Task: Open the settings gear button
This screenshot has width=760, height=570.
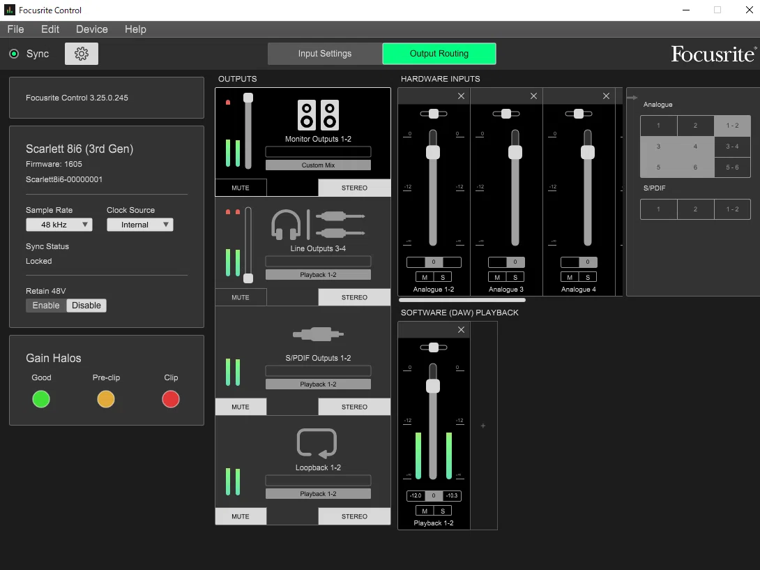Action: pyautogui.click(x=82, y=53)
